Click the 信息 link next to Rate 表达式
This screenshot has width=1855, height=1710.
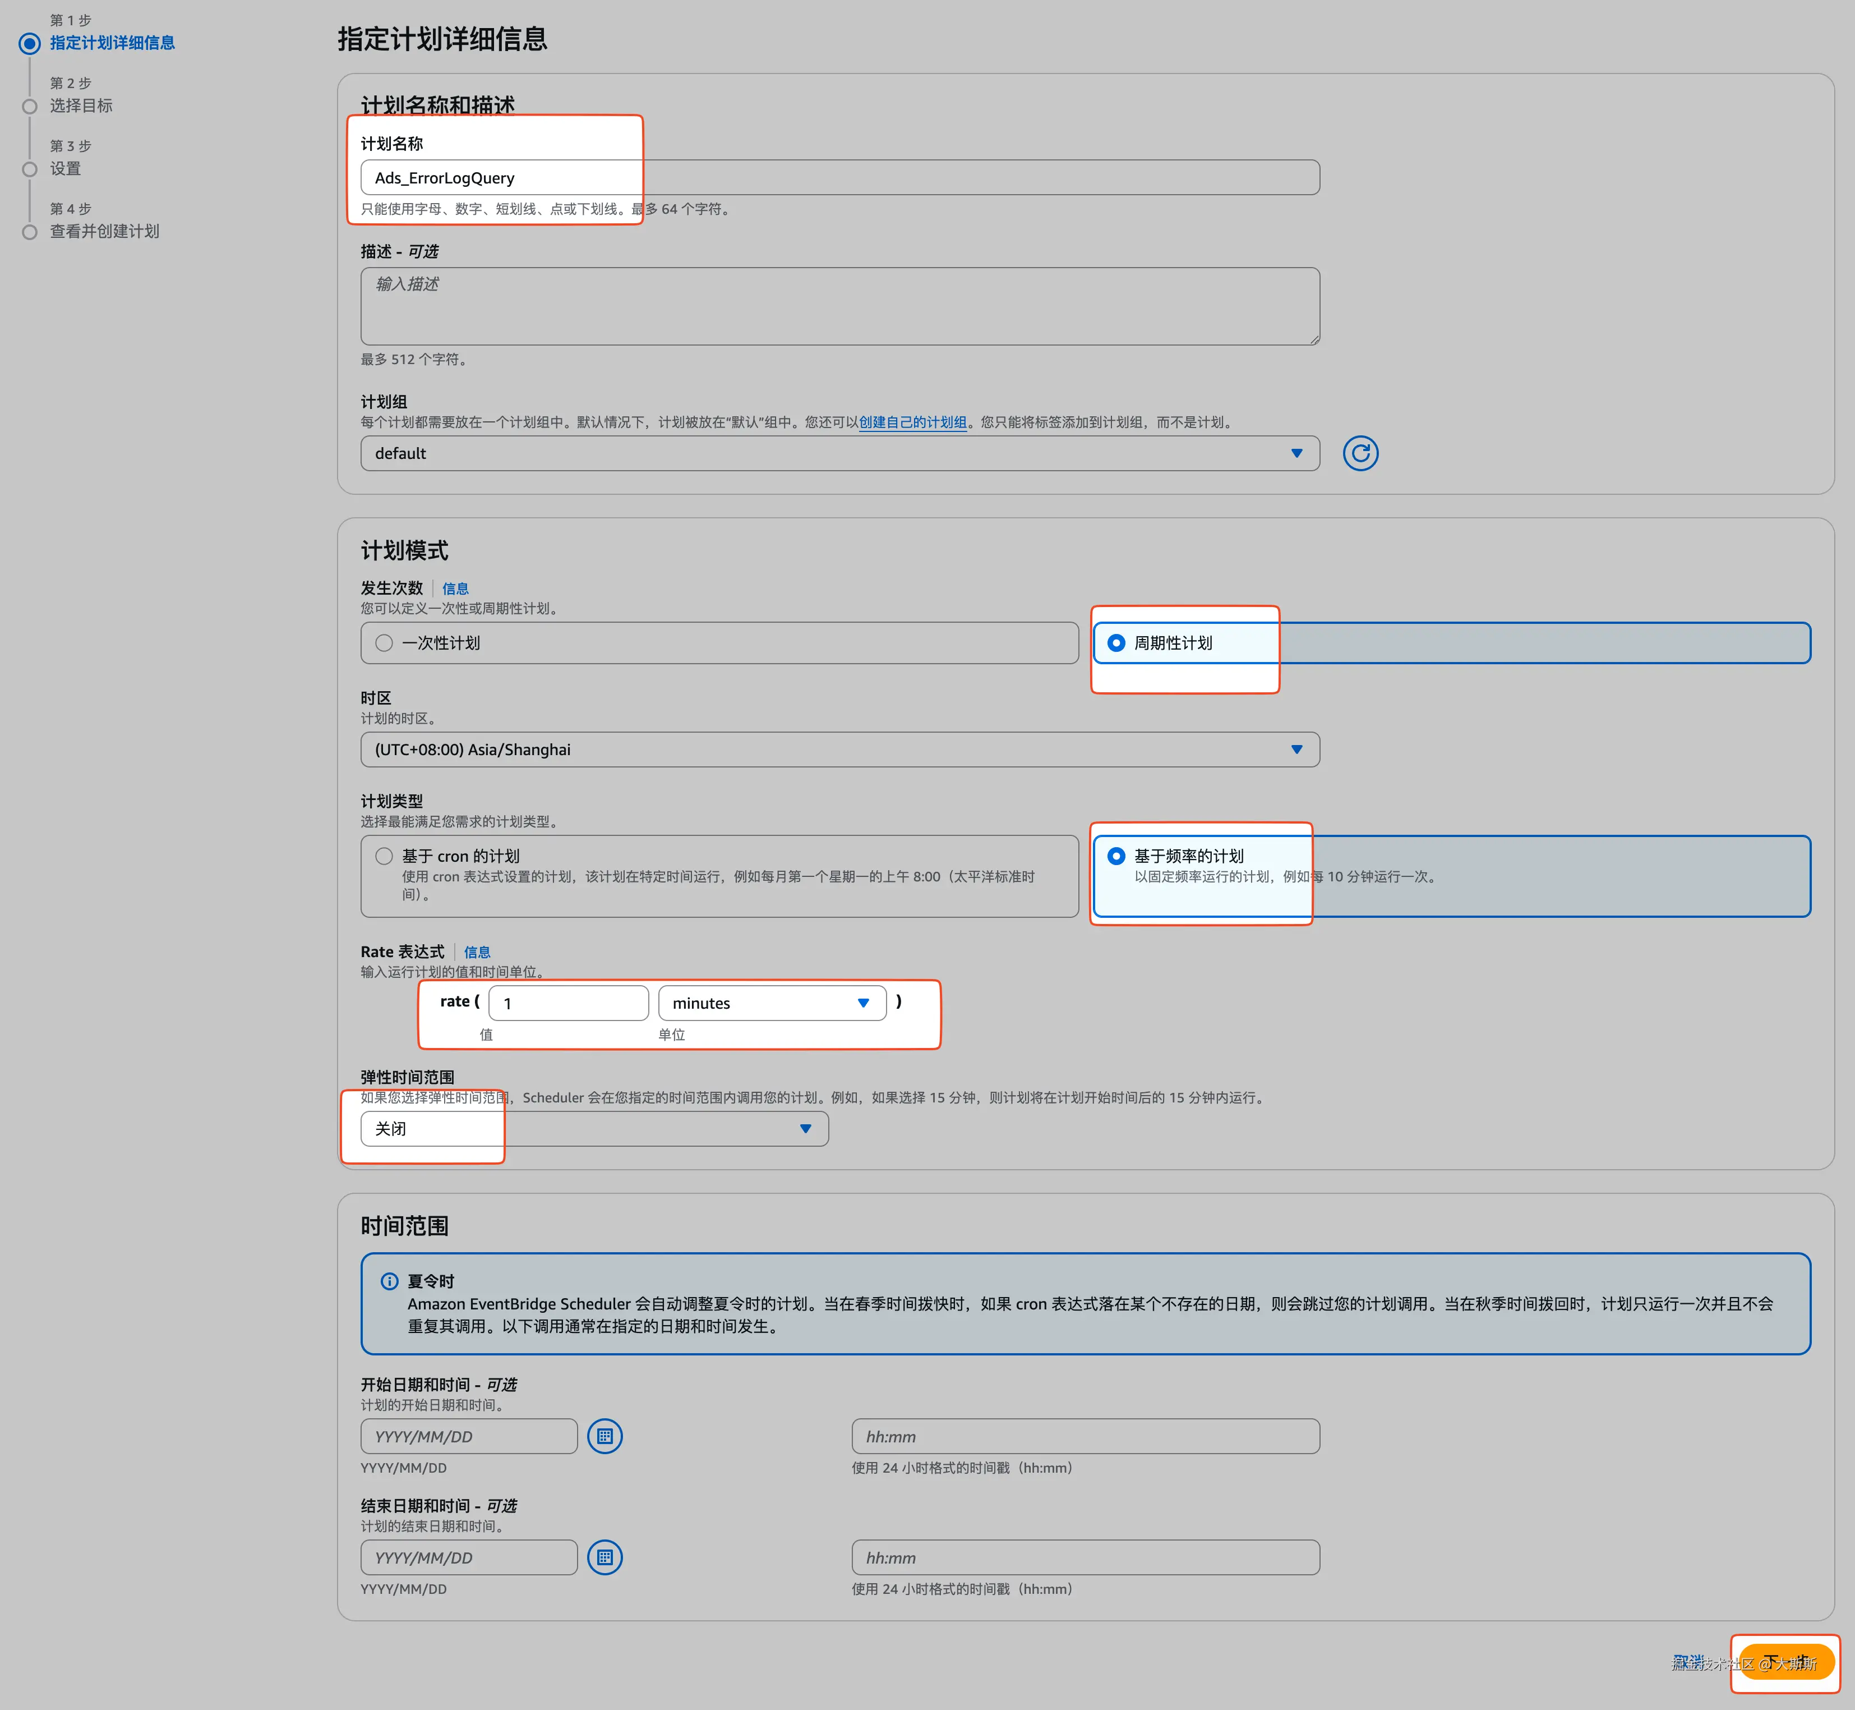coord(477,952)
